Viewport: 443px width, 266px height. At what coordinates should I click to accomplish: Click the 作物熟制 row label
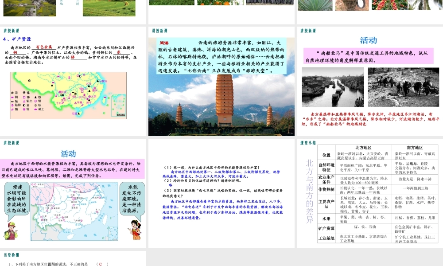point(326,189)
